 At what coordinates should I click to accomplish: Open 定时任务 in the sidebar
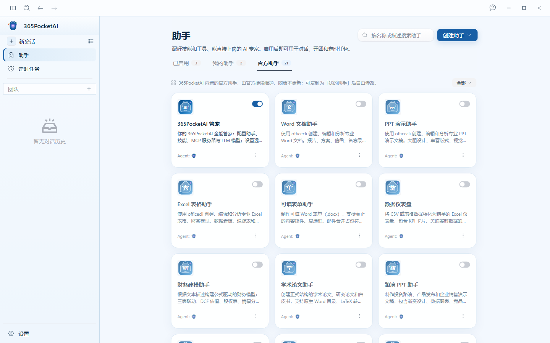pos(50,69)
